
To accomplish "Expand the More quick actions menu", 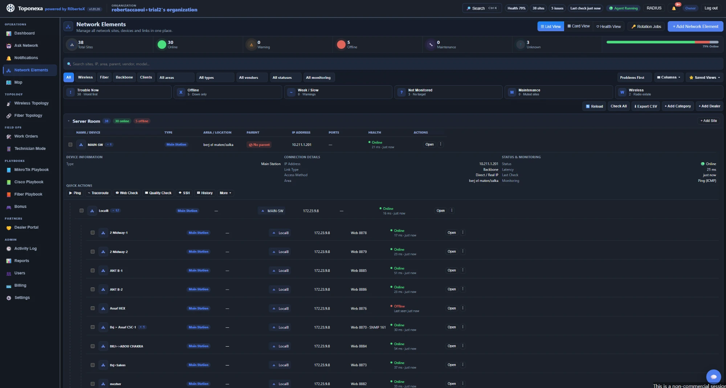I will 225,193.
